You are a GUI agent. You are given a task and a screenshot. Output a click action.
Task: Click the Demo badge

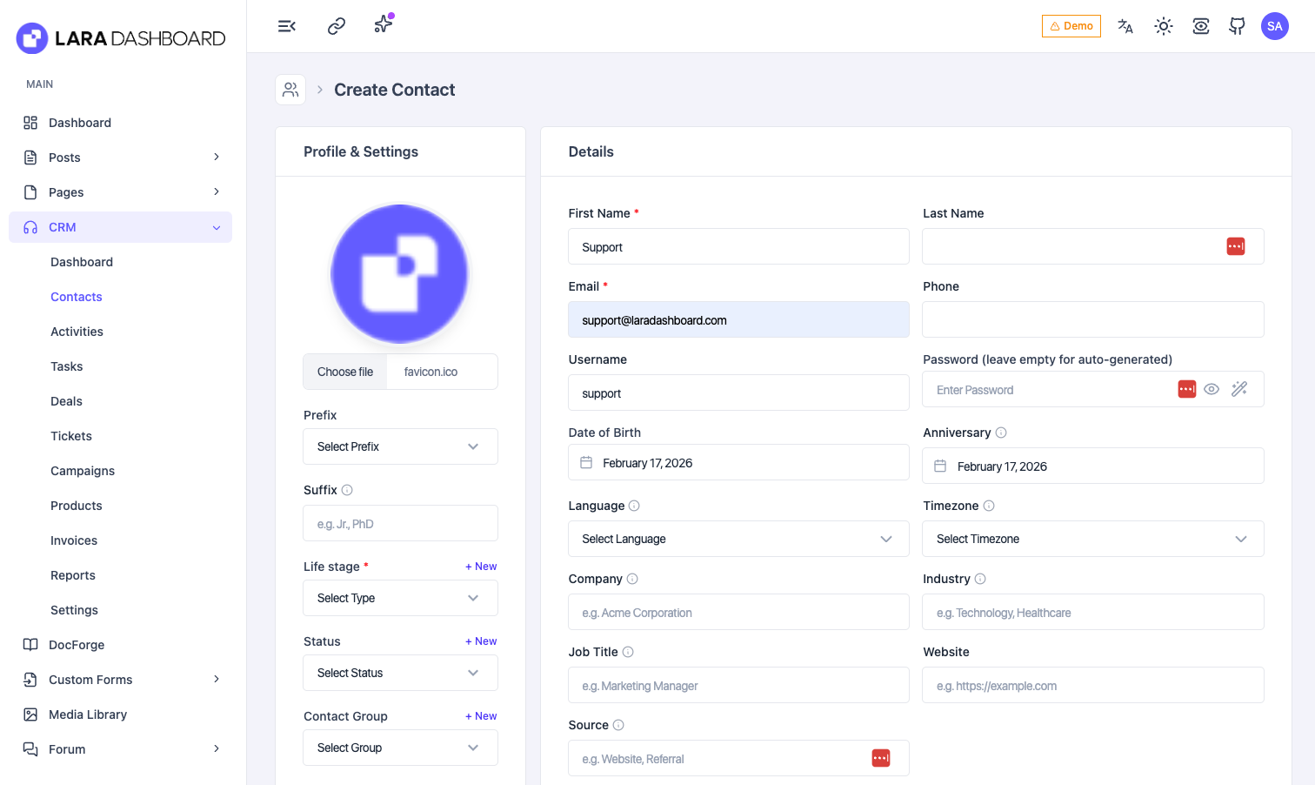coord(1071,26)
